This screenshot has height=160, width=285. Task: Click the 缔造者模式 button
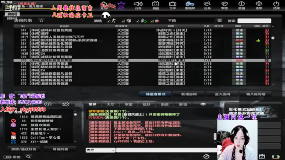(155, 94)
